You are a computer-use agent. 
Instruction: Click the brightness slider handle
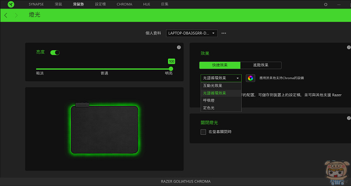pyautogui.click(x=171, y=69)
